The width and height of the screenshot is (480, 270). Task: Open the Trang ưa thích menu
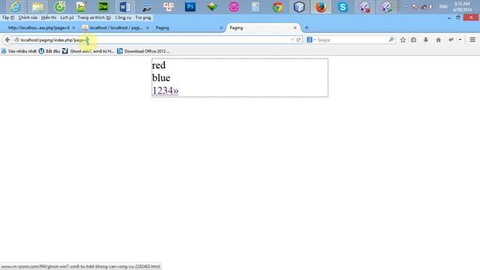pos(94,18)
